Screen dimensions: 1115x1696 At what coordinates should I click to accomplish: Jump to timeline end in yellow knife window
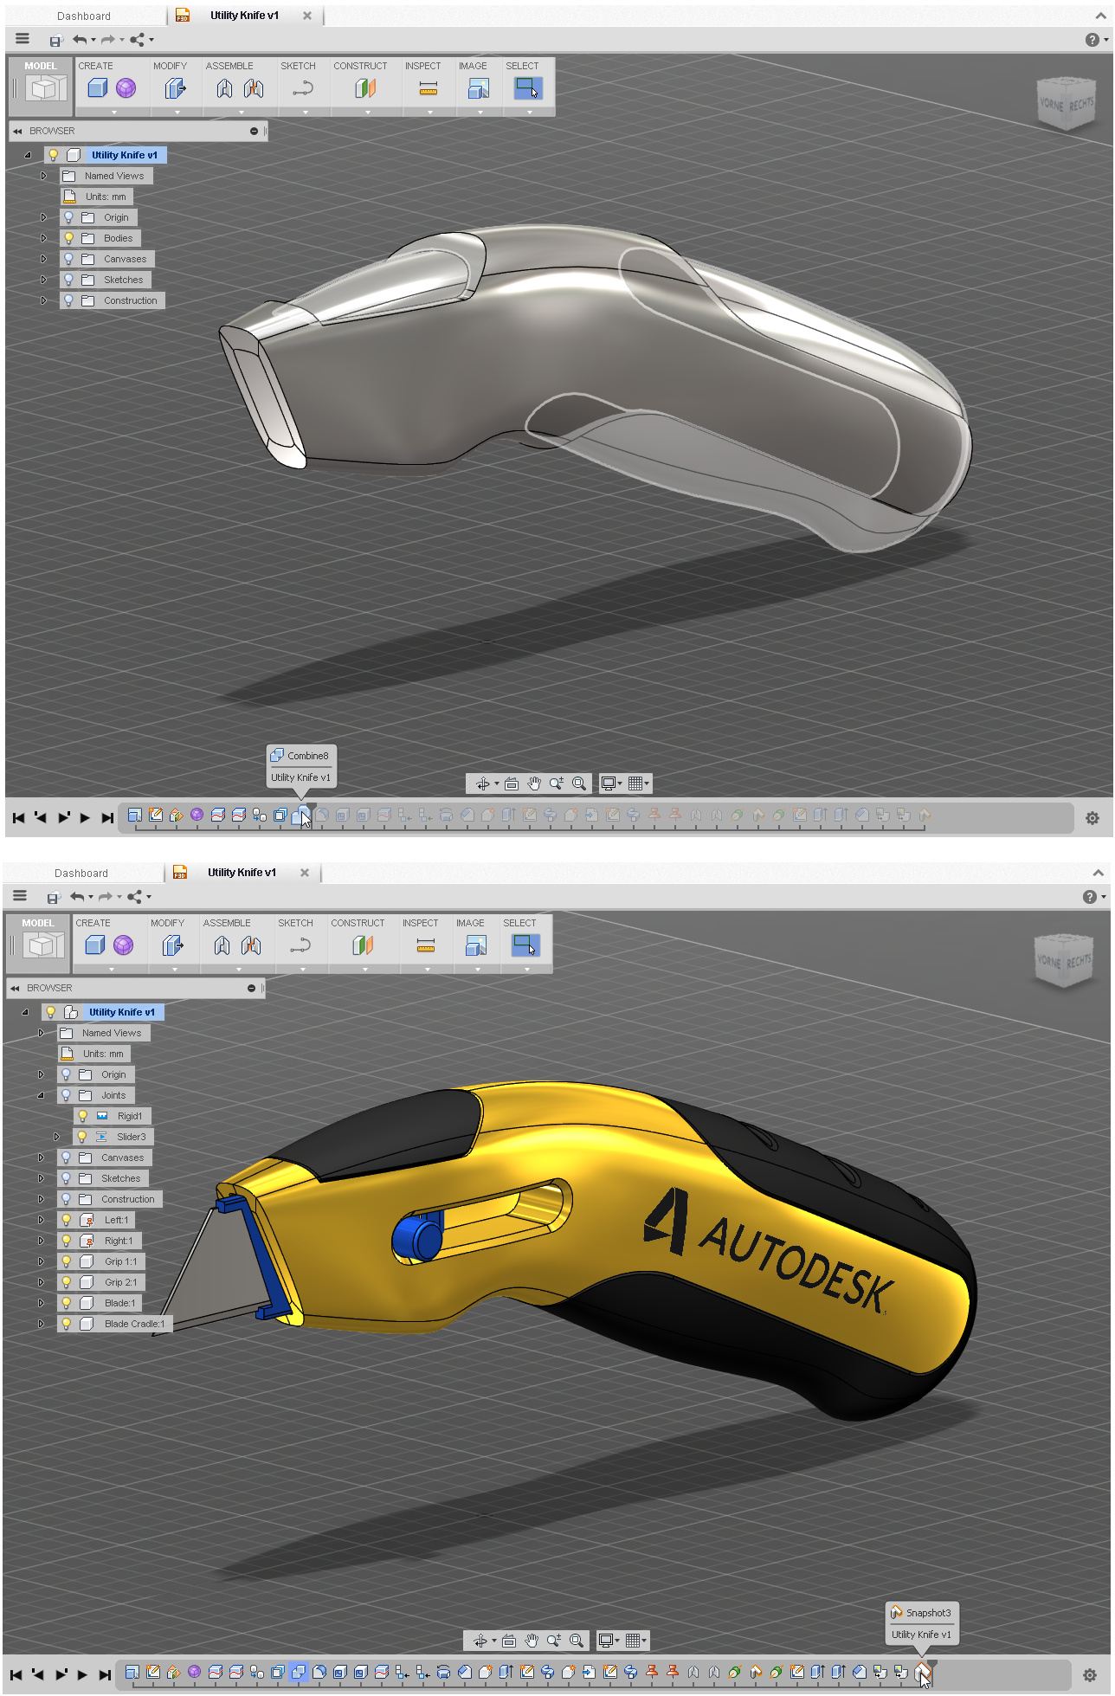(105, 1674)
